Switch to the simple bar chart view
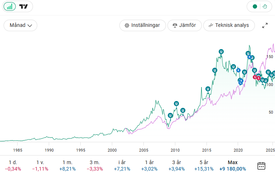 (9, 6)
